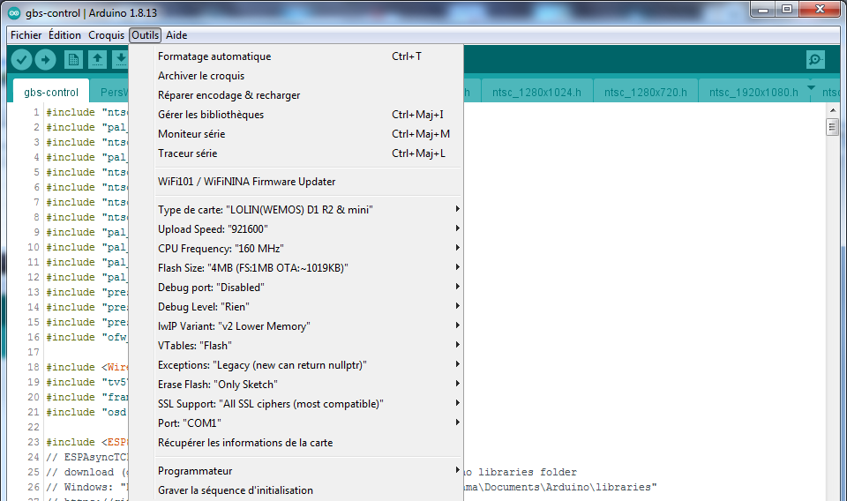Switch to ntsc_1280x1024.h tab
The image size is (847, 501).
click(536, 93)
